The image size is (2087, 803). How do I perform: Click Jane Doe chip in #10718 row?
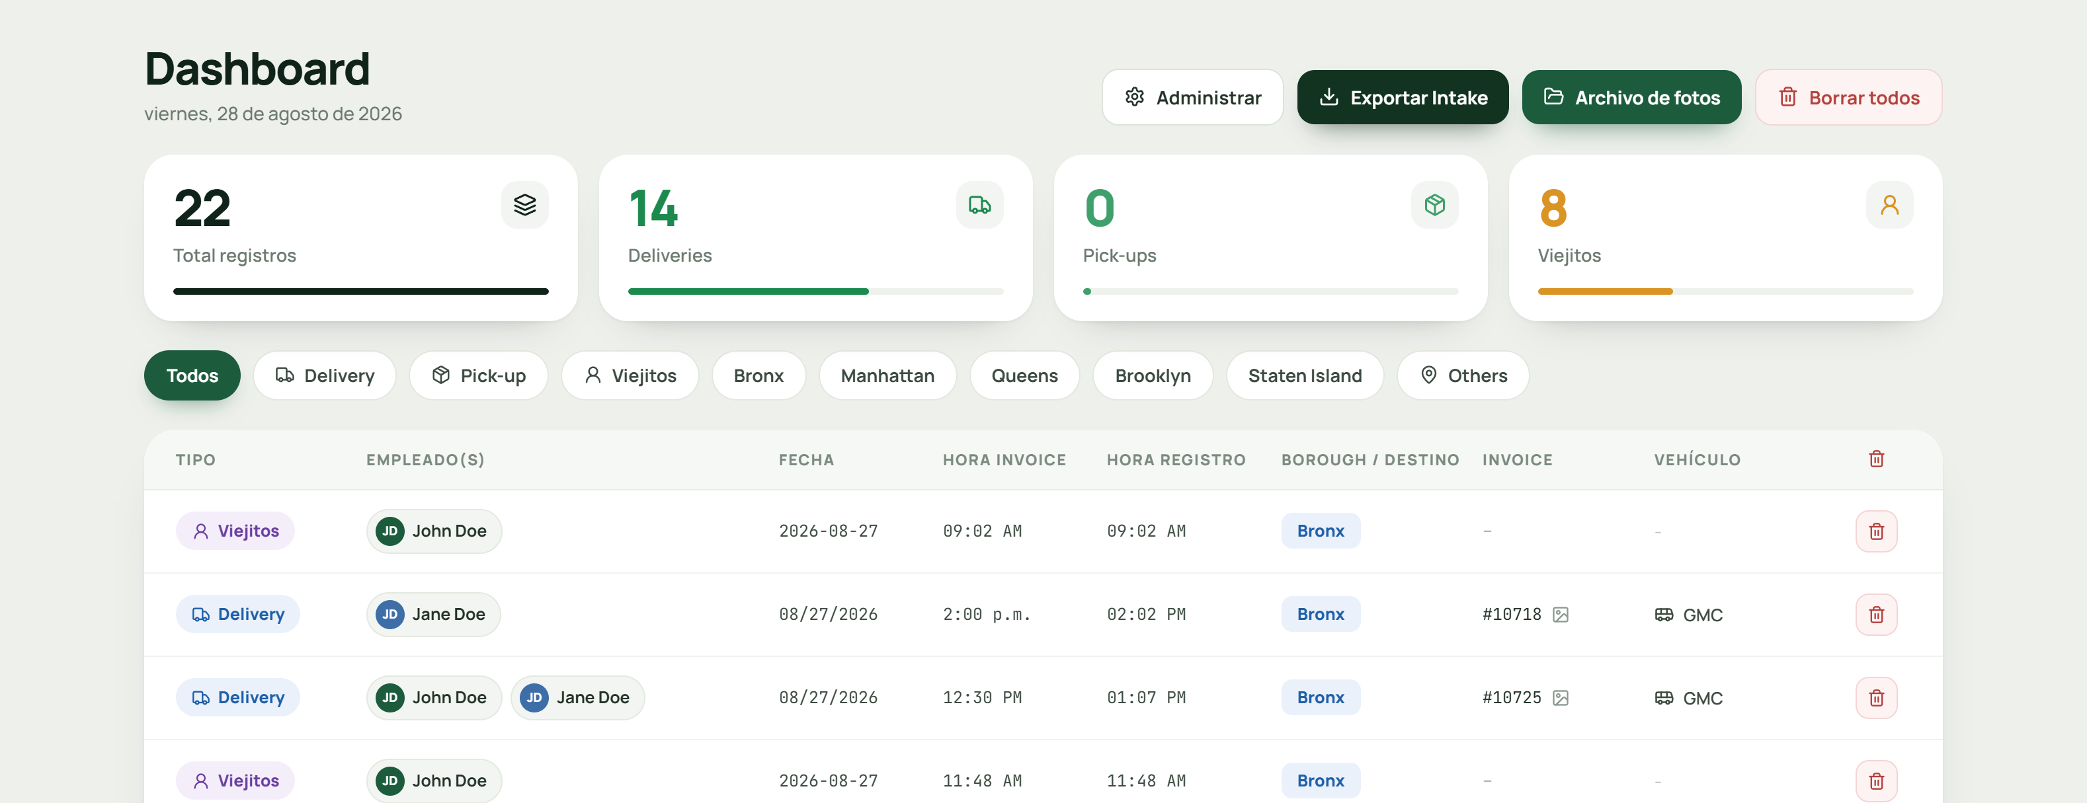point(432,615)
